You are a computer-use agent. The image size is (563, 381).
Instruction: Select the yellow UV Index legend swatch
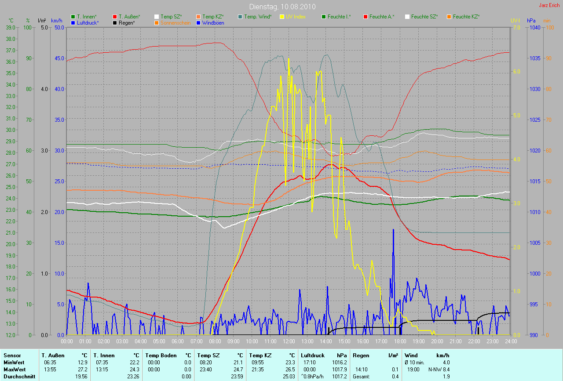(x=282, y=17)
